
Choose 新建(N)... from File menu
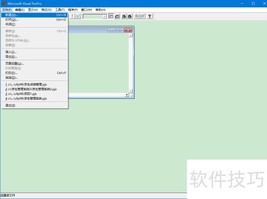pos(34,15)
